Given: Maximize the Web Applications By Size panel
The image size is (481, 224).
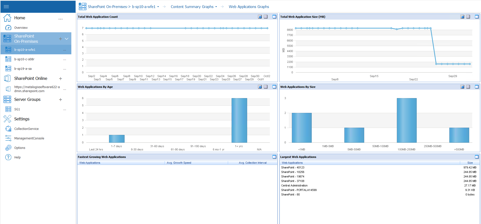Looking at the screenshot, I should pos(477,87).
